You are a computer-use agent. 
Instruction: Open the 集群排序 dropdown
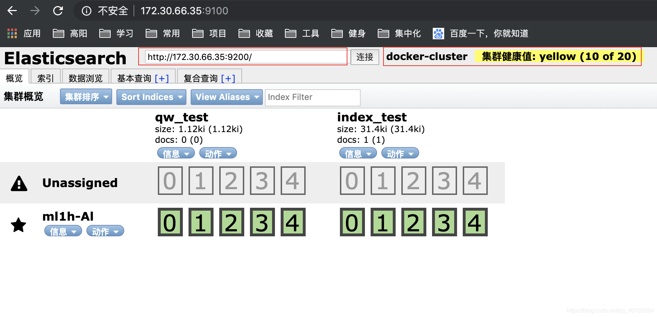point(86,97)
